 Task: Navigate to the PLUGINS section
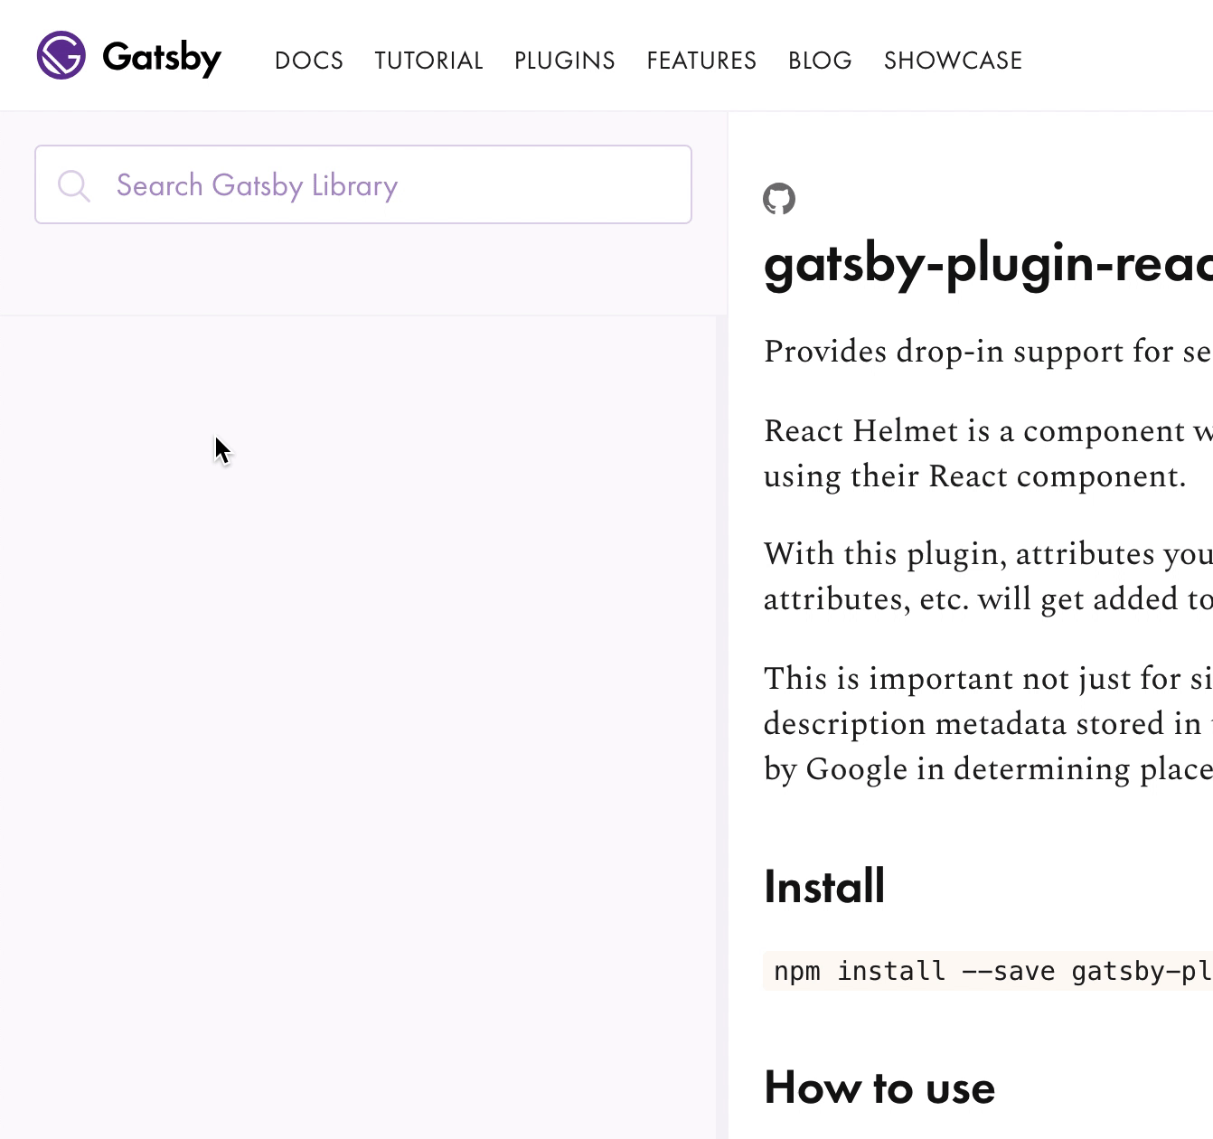point(564,60)
